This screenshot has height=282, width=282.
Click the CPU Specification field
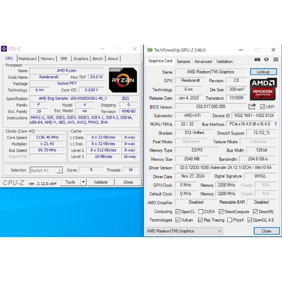[x=84, y=98]
